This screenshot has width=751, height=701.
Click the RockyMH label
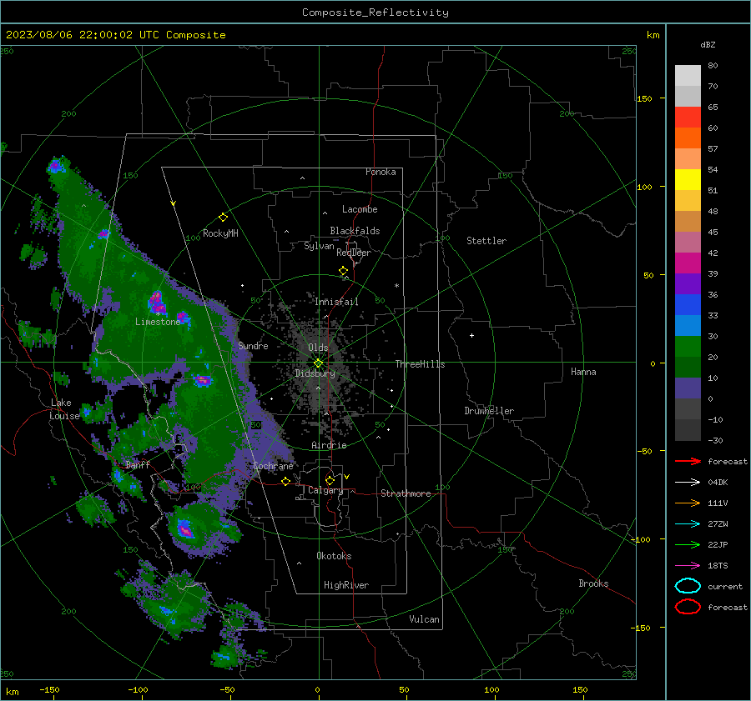click(x=220, y=233)
